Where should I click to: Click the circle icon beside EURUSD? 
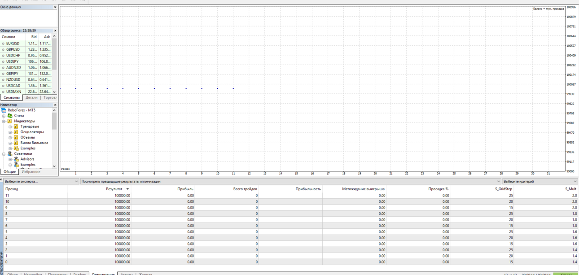3,44
